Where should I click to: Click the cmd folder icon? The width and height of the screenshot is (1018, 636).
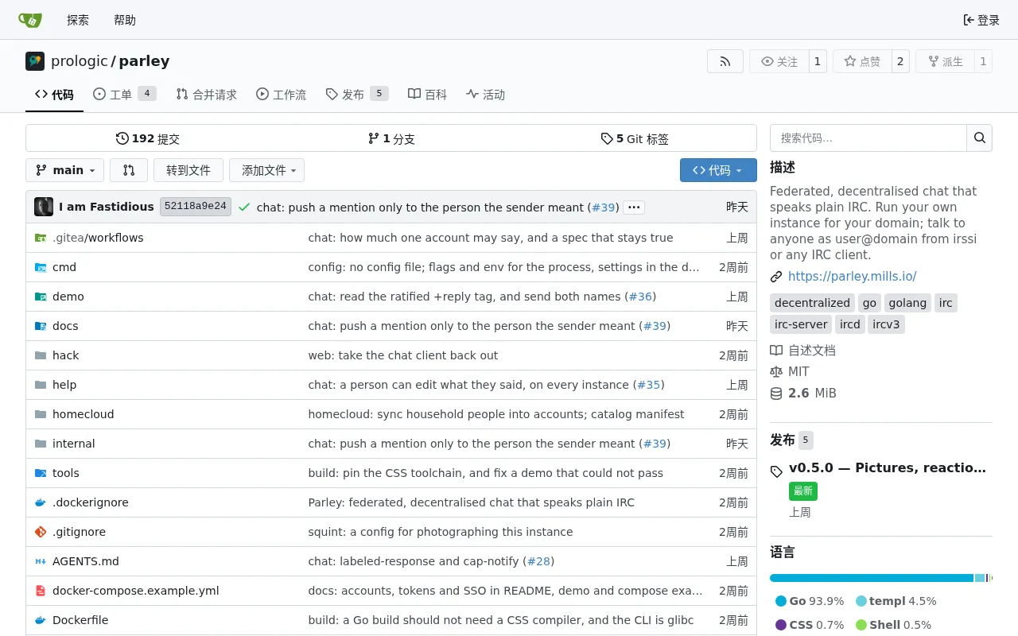[41, 267]
